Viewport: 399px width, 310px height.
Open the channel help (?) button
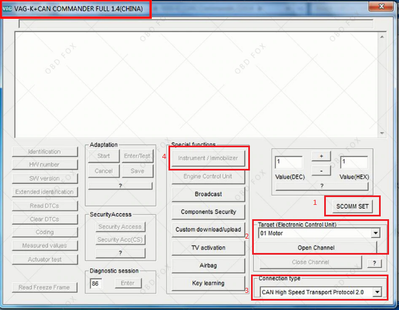pyautogui.click(x=374, y=263)
